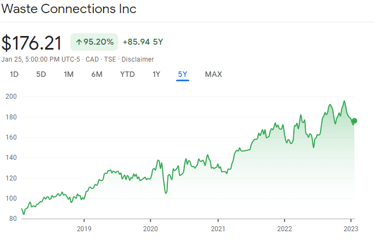Click the 2020 label on x-axis
The height and width of the screenshot is (241, 374).
pos(150,228)
